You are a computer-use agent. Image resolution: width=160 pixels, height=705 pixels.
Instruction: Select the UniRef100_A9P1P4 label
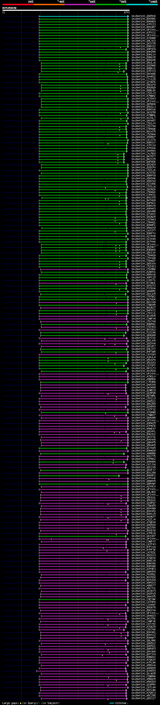143,49
